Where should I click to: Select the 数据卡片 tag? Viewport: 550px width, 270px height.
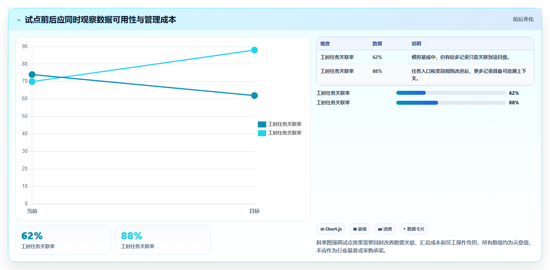[414, 229]
